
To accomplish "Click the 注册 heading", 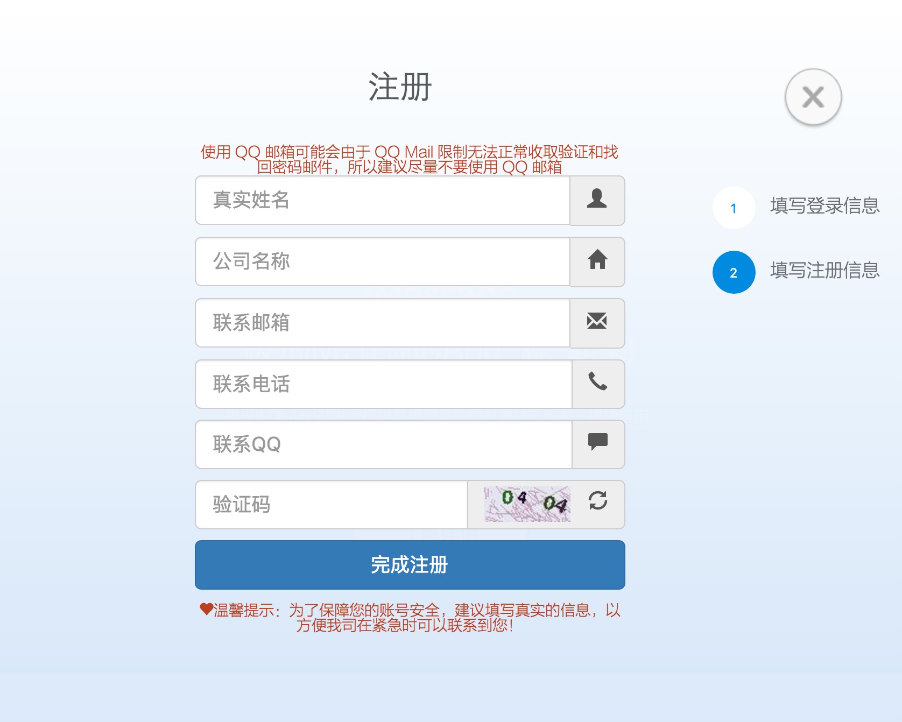I will coord(400,87).
